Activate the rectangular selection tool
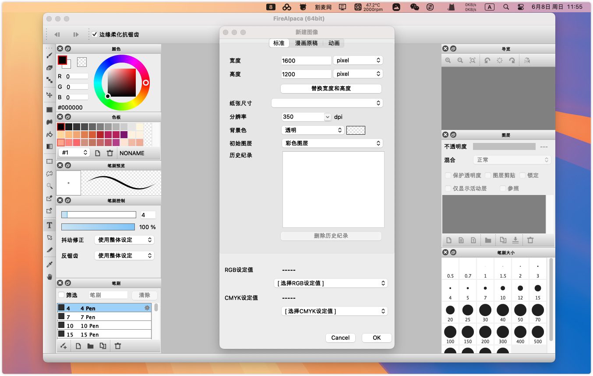 [x=49, y=161]
